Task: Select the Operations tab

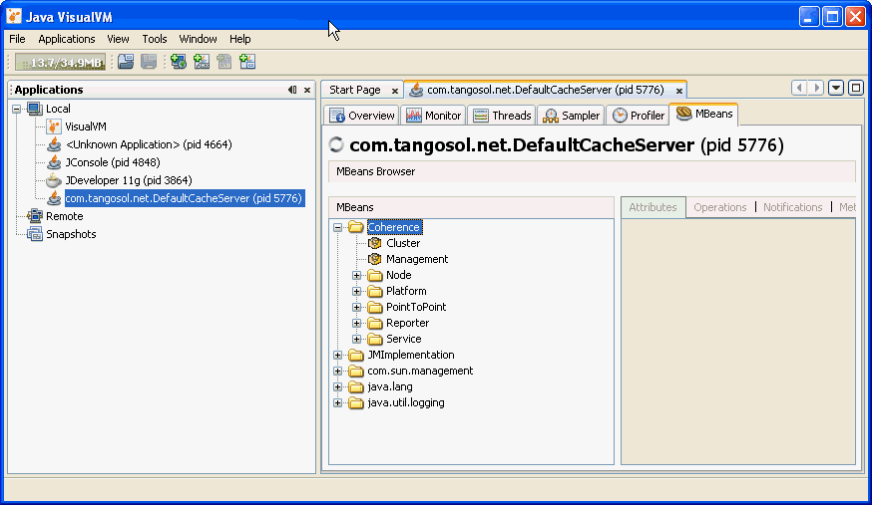Action: tap(720, 207)
